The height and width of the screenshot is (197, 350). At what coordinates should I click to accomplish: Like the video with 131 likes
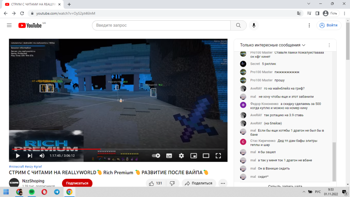point(156,183)
